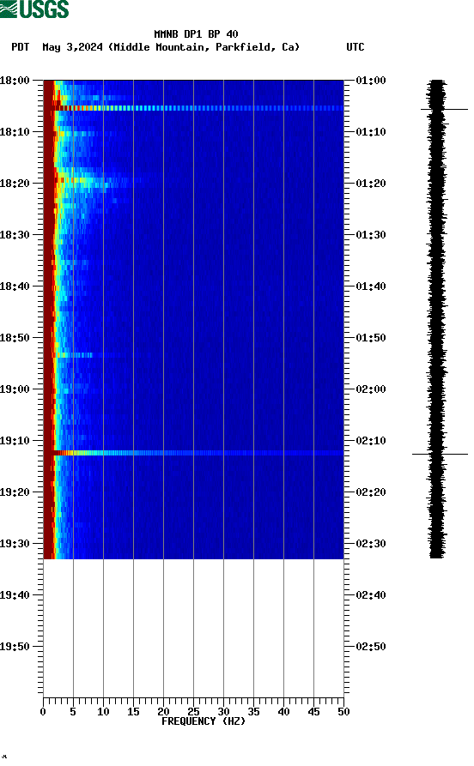Image resolution: width=474 pixels, height=766 pixels.
Task: Click the broadband event streak near 18:05
Action: click(194, 108)
